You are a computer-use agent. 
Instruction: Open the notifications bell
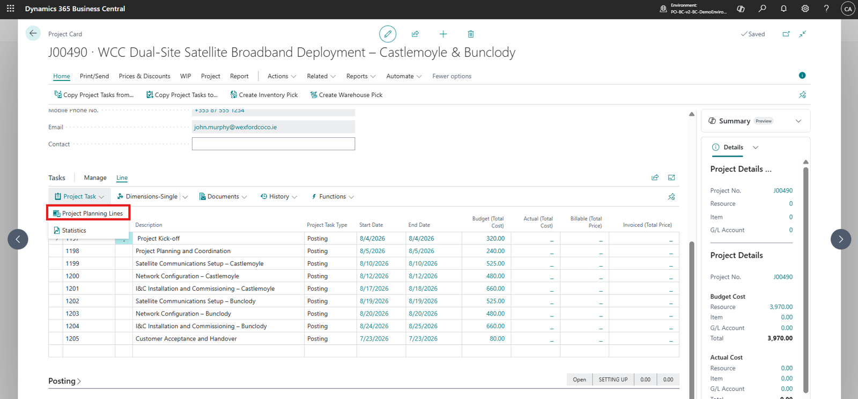pos(783,9)
